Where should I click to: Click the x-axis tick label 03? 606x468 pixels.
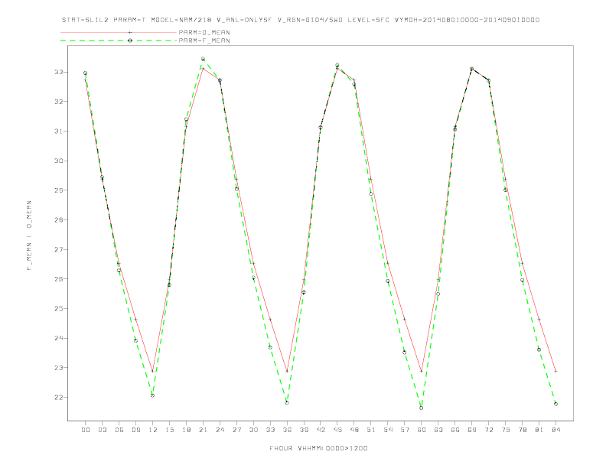point(102,430)
